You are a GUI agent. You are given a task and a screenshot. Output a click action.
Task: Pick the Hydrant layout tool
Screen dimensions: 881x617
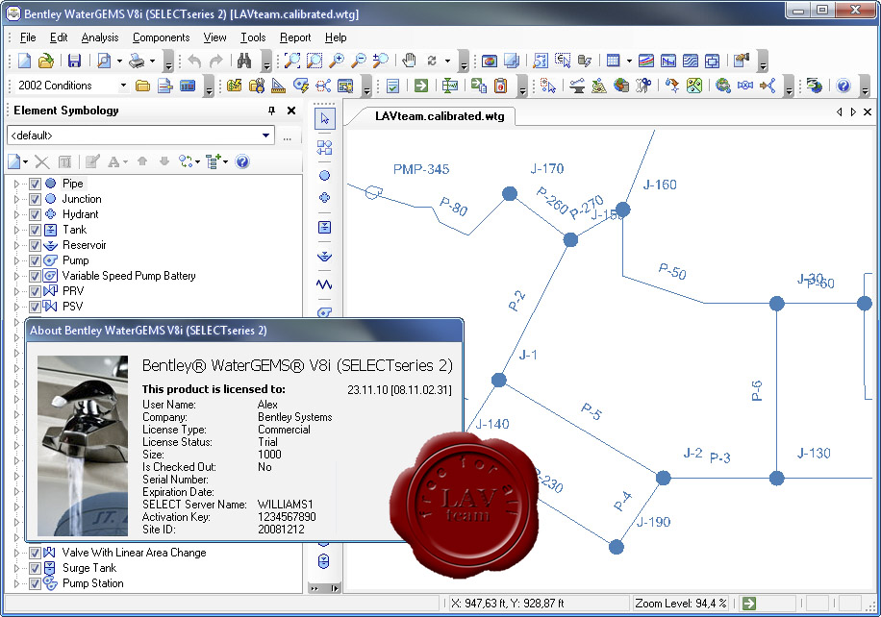tap(324, 198)
